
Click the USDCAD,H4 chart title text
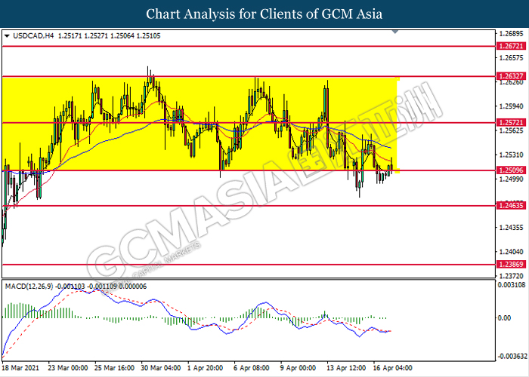[33, 35]
